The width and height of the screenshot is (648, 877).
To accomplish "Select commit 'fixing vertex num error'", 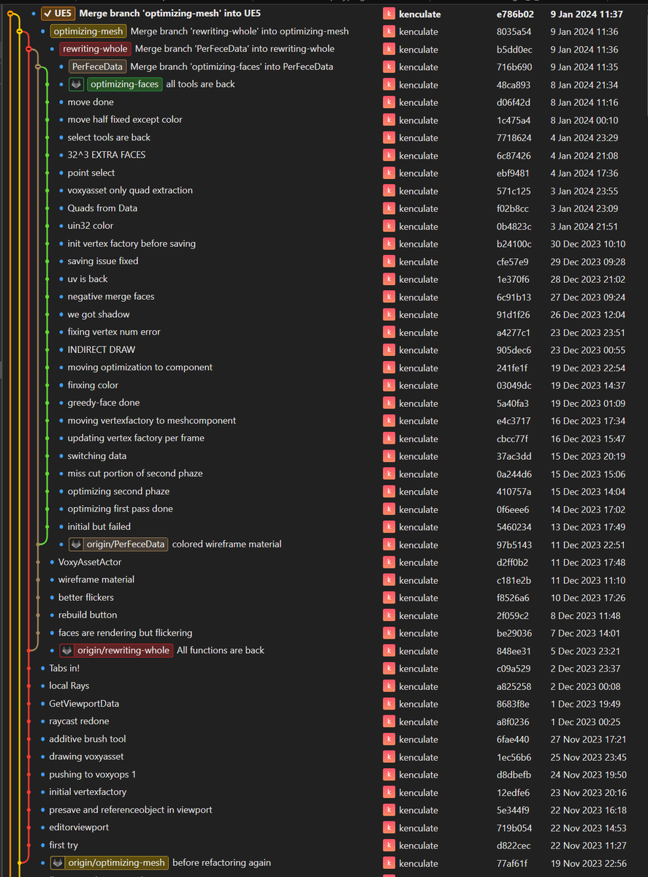I will coord(114,332).
